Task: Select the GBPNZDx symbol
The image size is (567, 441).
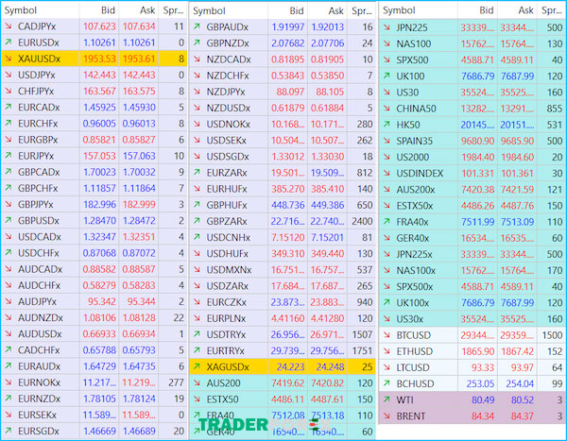Action: [x=228, y=43]
